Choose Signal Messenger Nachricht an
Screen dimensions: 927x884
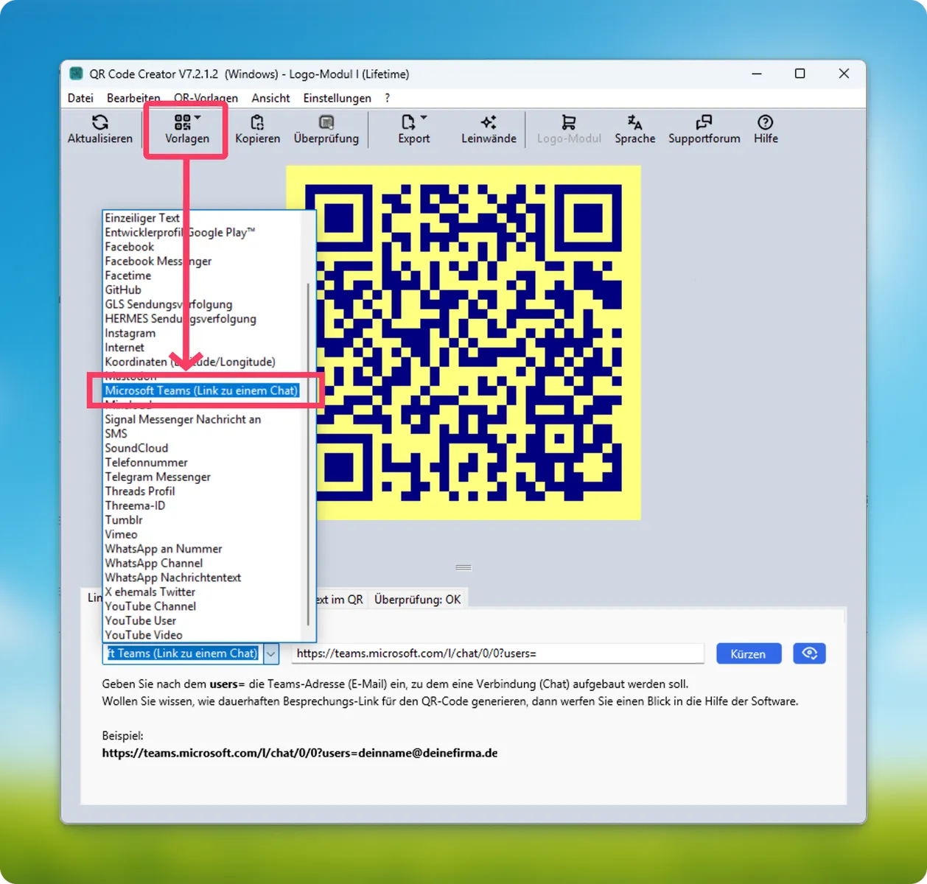pos(183,419)
